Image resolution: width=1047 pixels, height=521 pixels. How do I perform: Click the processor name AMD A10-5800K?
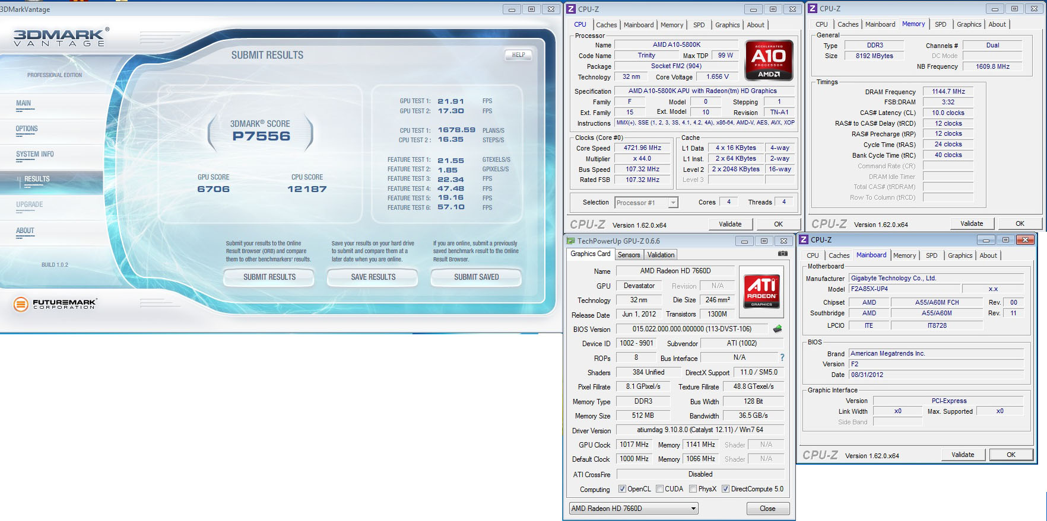click(x=677, y=44)
